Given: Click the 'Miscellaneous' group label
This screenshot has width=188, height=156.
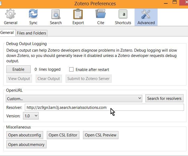Looking at the screenshot, I should (19, 127).
